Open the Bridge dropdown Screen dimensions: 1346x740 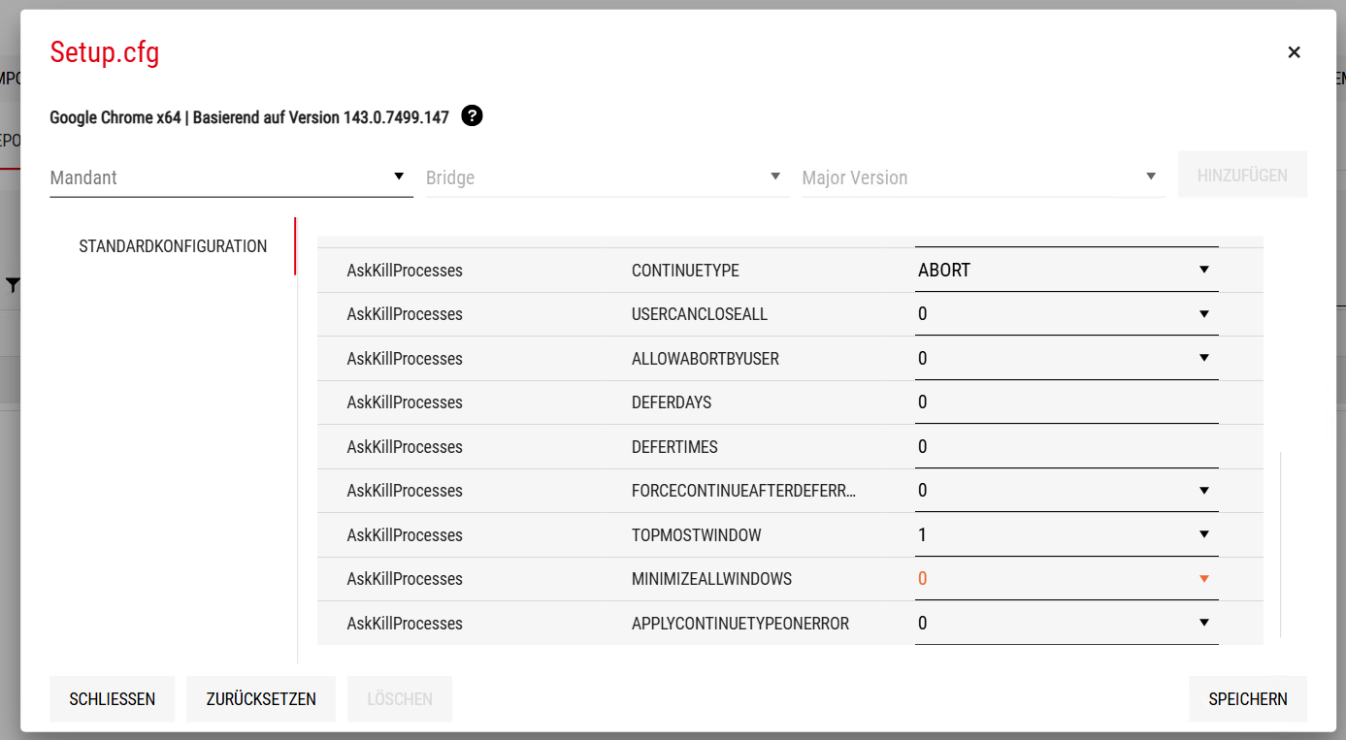point(607,177)
